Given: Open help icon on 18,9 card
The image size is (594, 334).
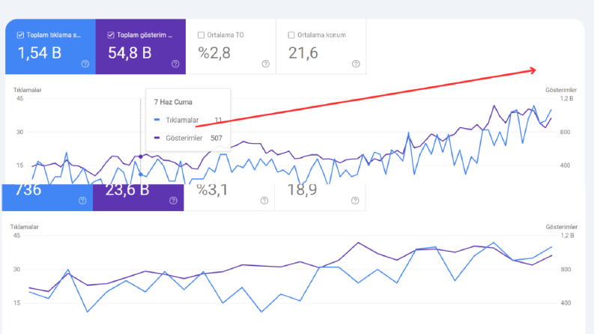Looking at the screenshot, I should pyautogui.click(x=355, y=200).
